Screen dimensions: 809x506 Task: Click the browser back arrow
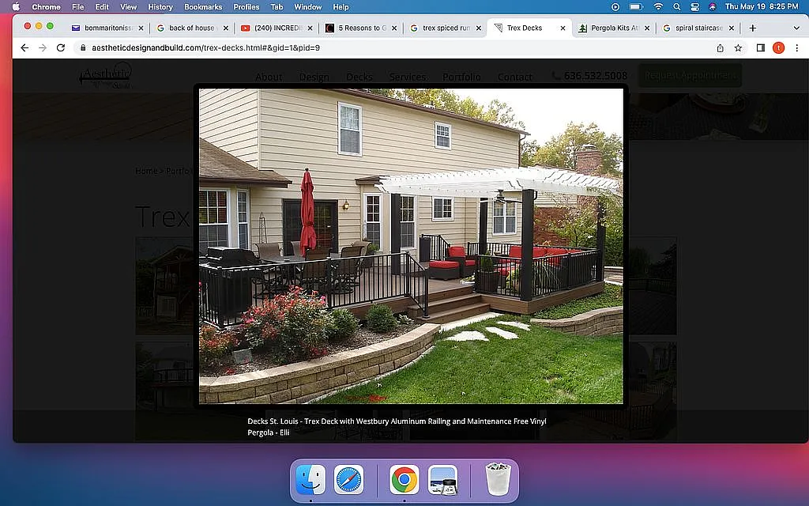24,47
